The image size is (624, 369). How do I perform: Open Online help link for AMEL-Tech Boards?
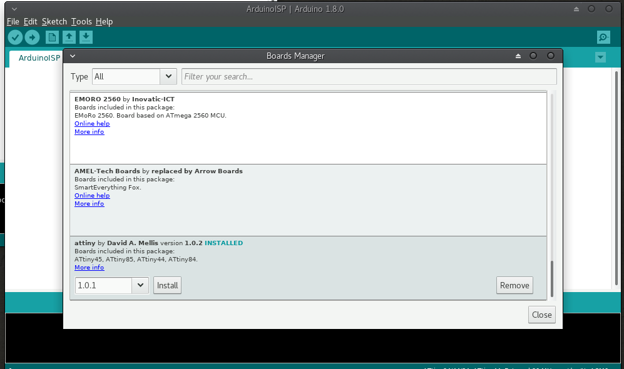92,196
